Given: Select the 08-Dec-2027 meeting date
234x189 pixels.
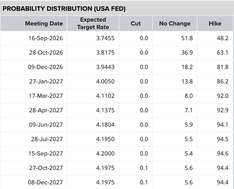Looking at the screenshot, I should click(x=45, y=182).
